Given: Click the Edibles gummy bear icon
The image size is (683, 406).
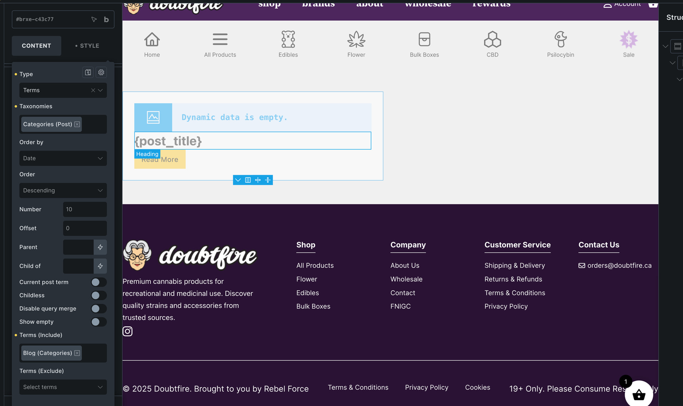Looking at the screenshot, I should pos(288,39).
